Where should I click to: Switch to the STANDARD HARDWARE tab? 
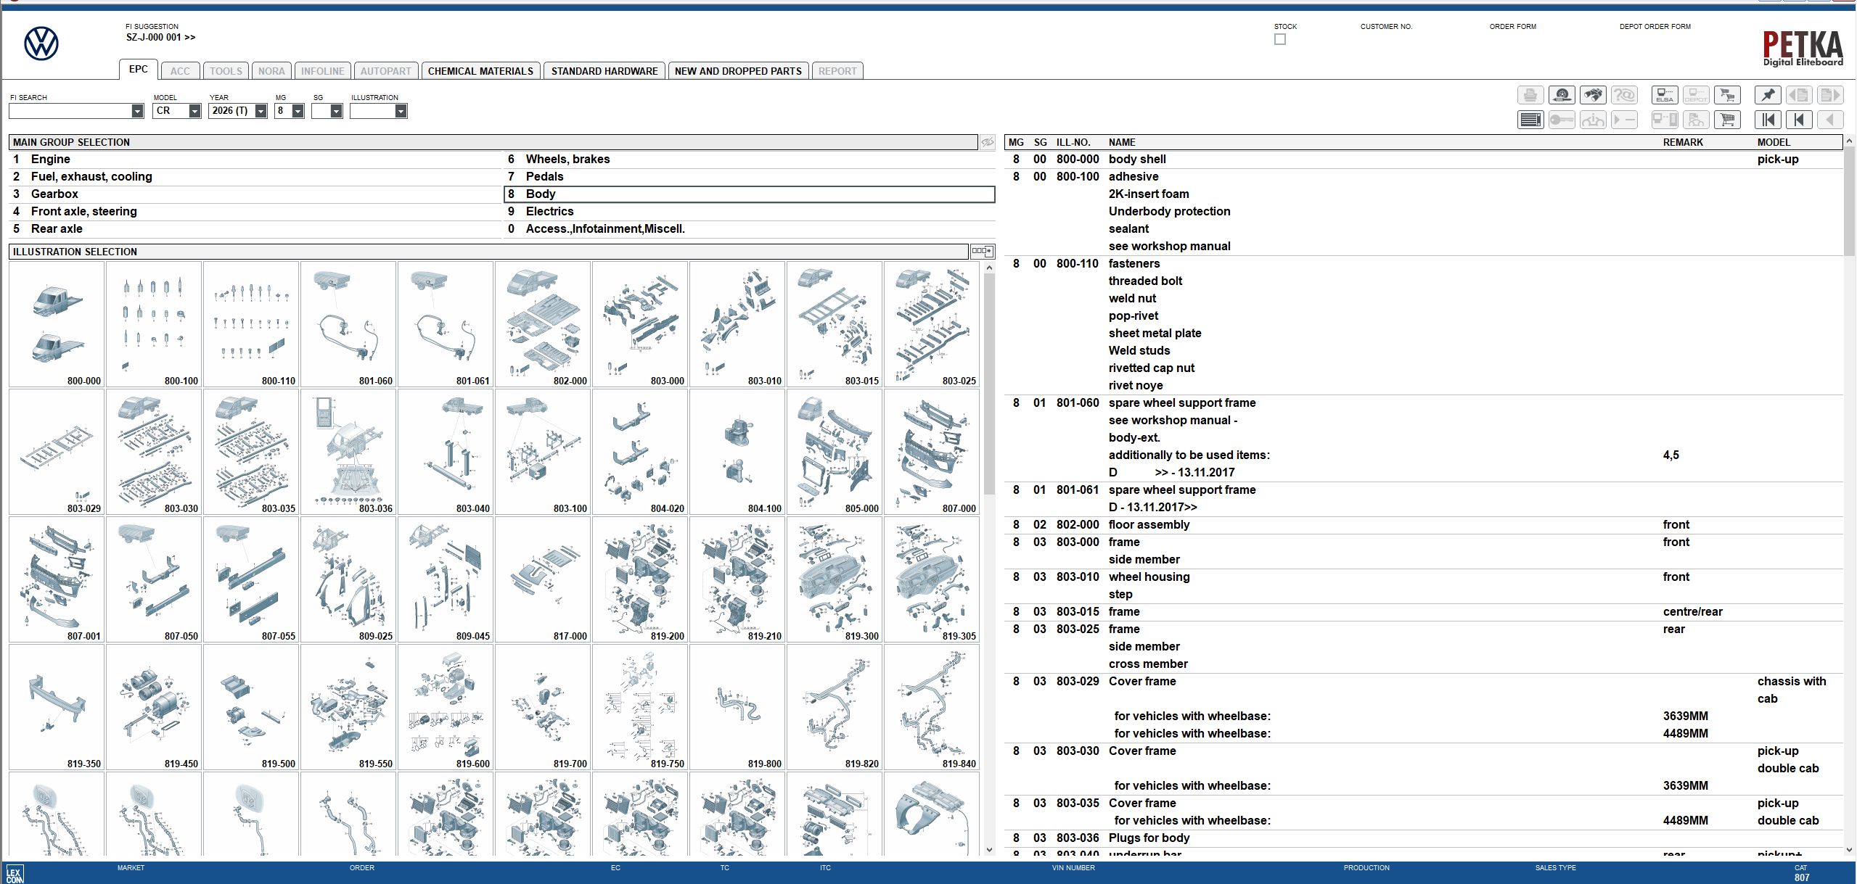(604, 70)
